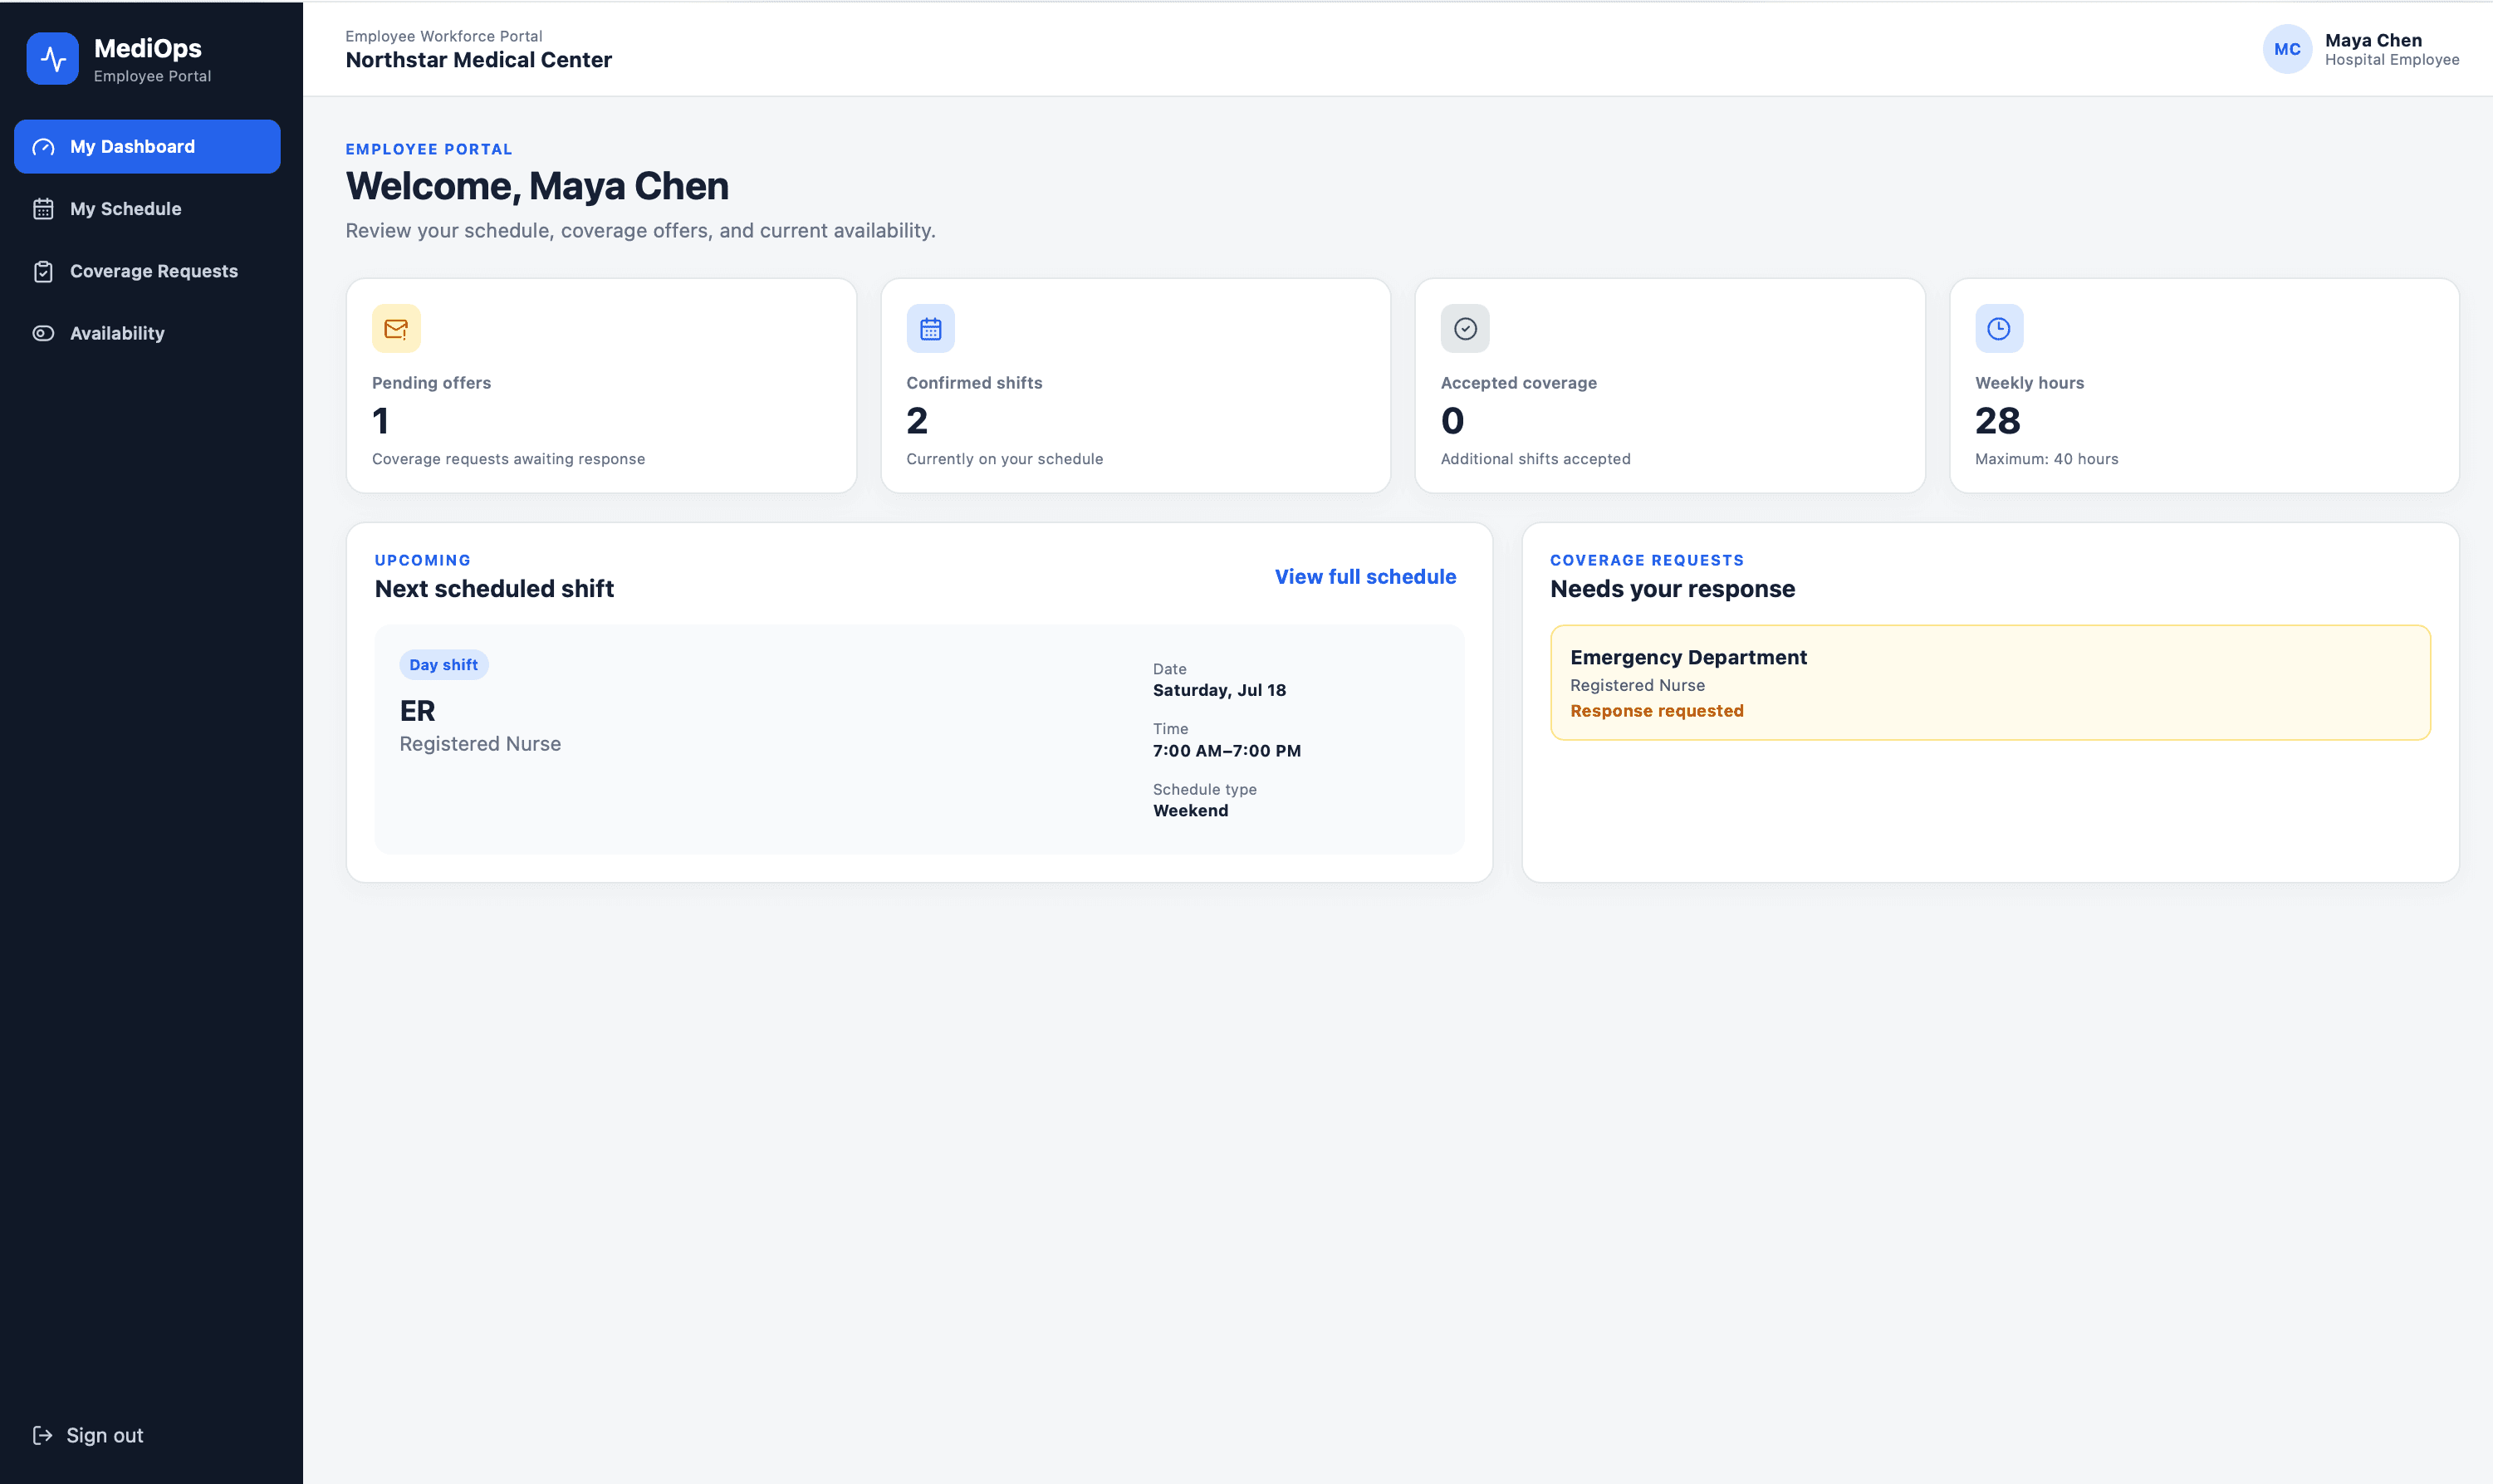Go to My Schedule in sidebar
Viewport: 2493px width, 1484px height.
pos(147,209)
